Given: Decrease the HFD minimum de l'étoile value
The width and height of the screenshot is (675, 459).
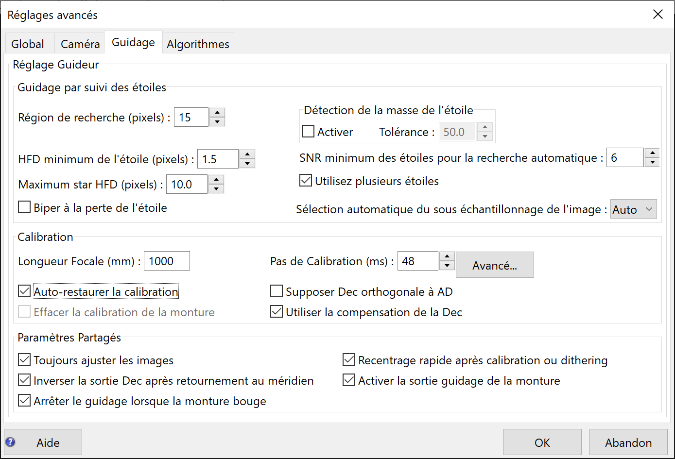Looking at the screenshot, I should (x=247, y=164).
